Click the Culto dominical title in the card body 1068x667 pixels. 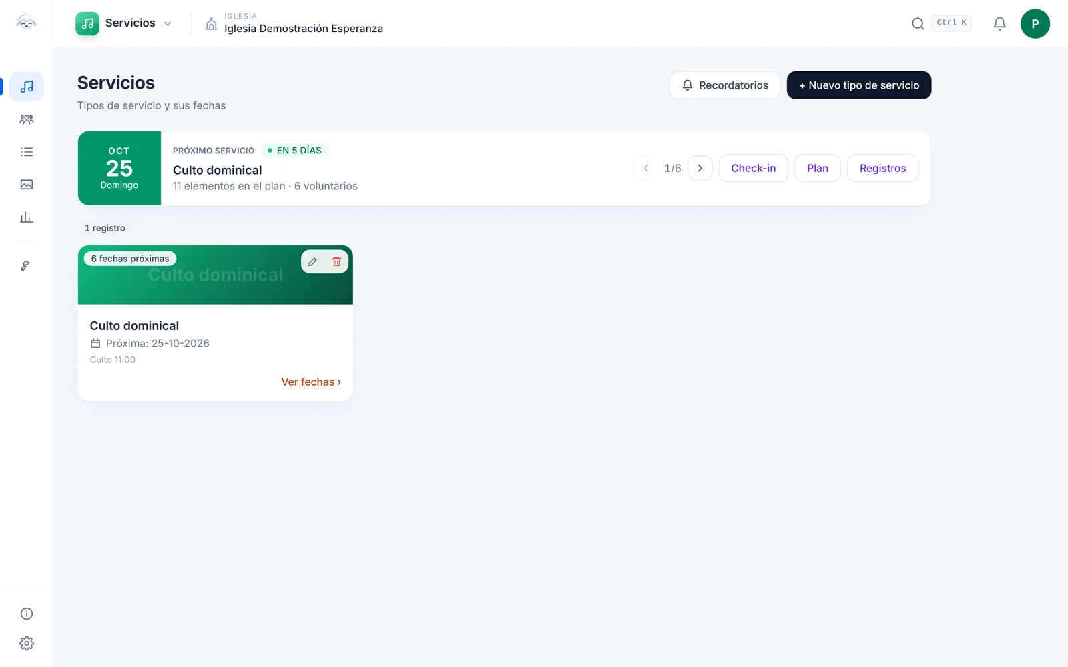(134, 326)
